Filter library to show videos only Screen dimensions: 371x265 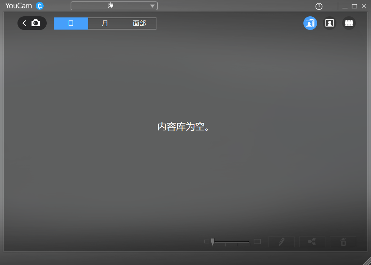pos(349,23)
